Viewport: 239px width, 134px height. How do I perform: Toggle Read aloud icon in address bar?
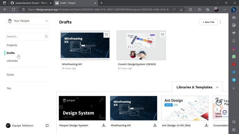click(174, 10)
